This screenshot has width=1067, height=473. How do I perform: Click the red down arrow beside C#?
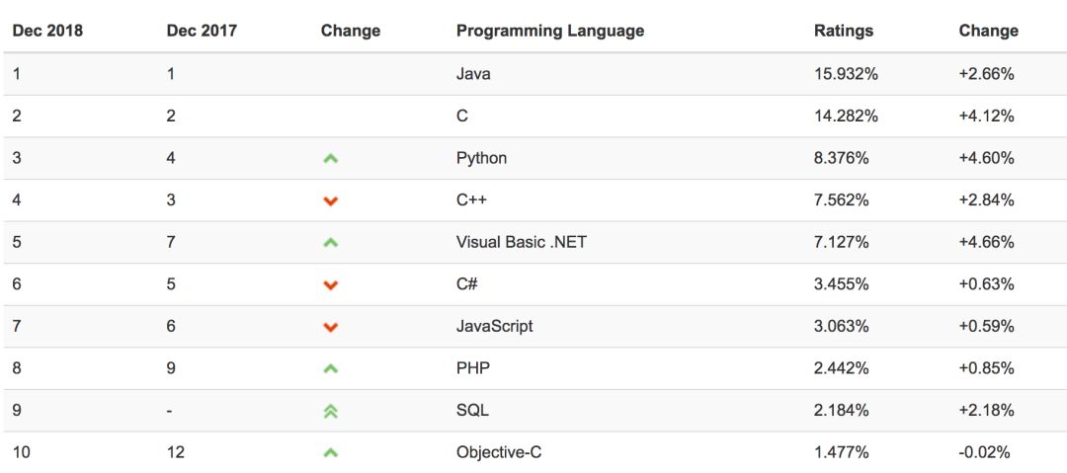[x=331, y=284]
